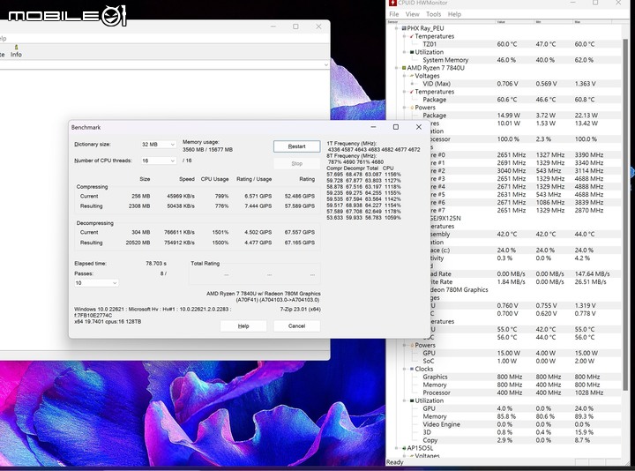Image resolution: width=635 pixels, height=471 pixels.
Task: Click the Utilization icon under PHX Ray_PEU
Action: (x=412, y=52)
